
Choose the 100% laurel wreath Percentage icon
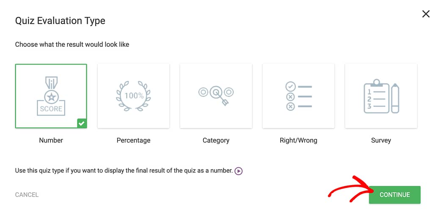(x=134, y=96)
